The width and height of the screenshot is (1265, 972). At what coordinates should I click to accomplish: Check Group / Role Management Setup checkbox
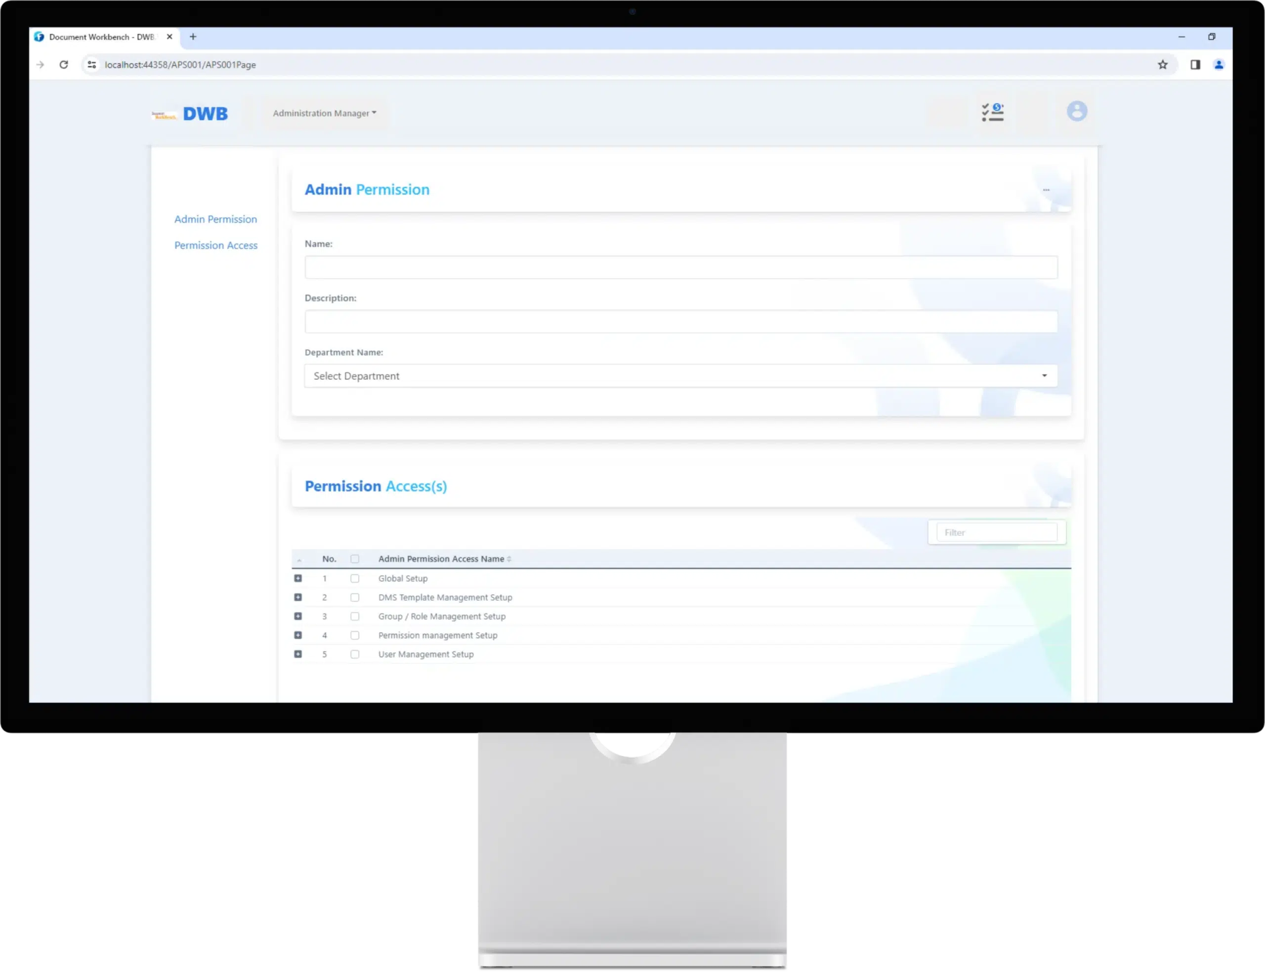[355, 617]
